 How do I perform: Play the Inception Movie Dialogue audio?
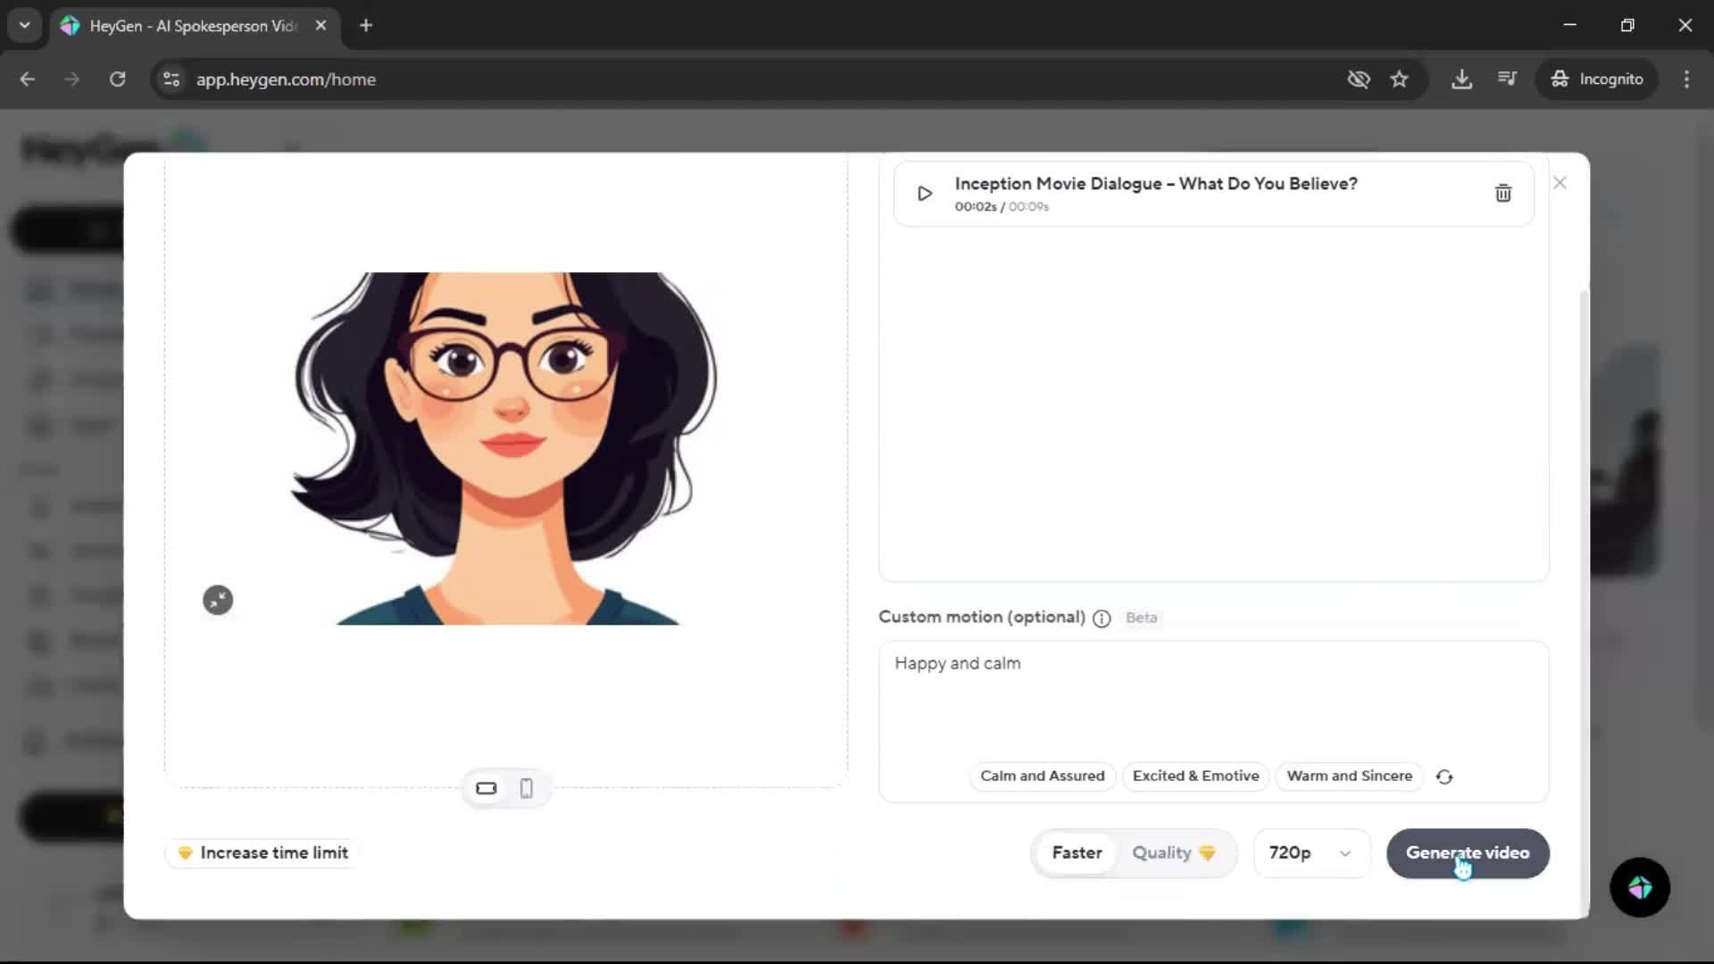(925, 194)
